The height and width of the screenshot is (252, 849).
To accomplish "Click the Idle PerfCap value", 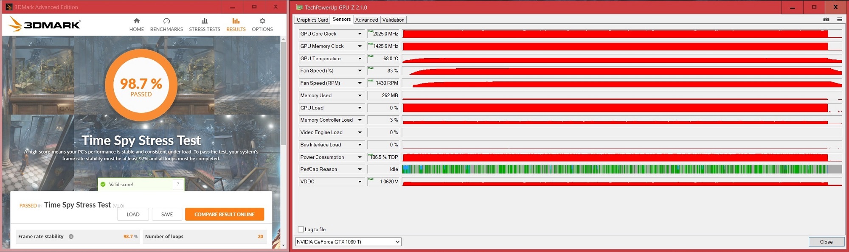I will 383,169.
